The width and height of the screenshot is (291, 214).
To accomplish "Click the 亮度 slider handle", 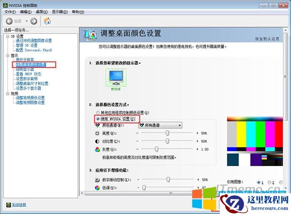I will 167,133.
